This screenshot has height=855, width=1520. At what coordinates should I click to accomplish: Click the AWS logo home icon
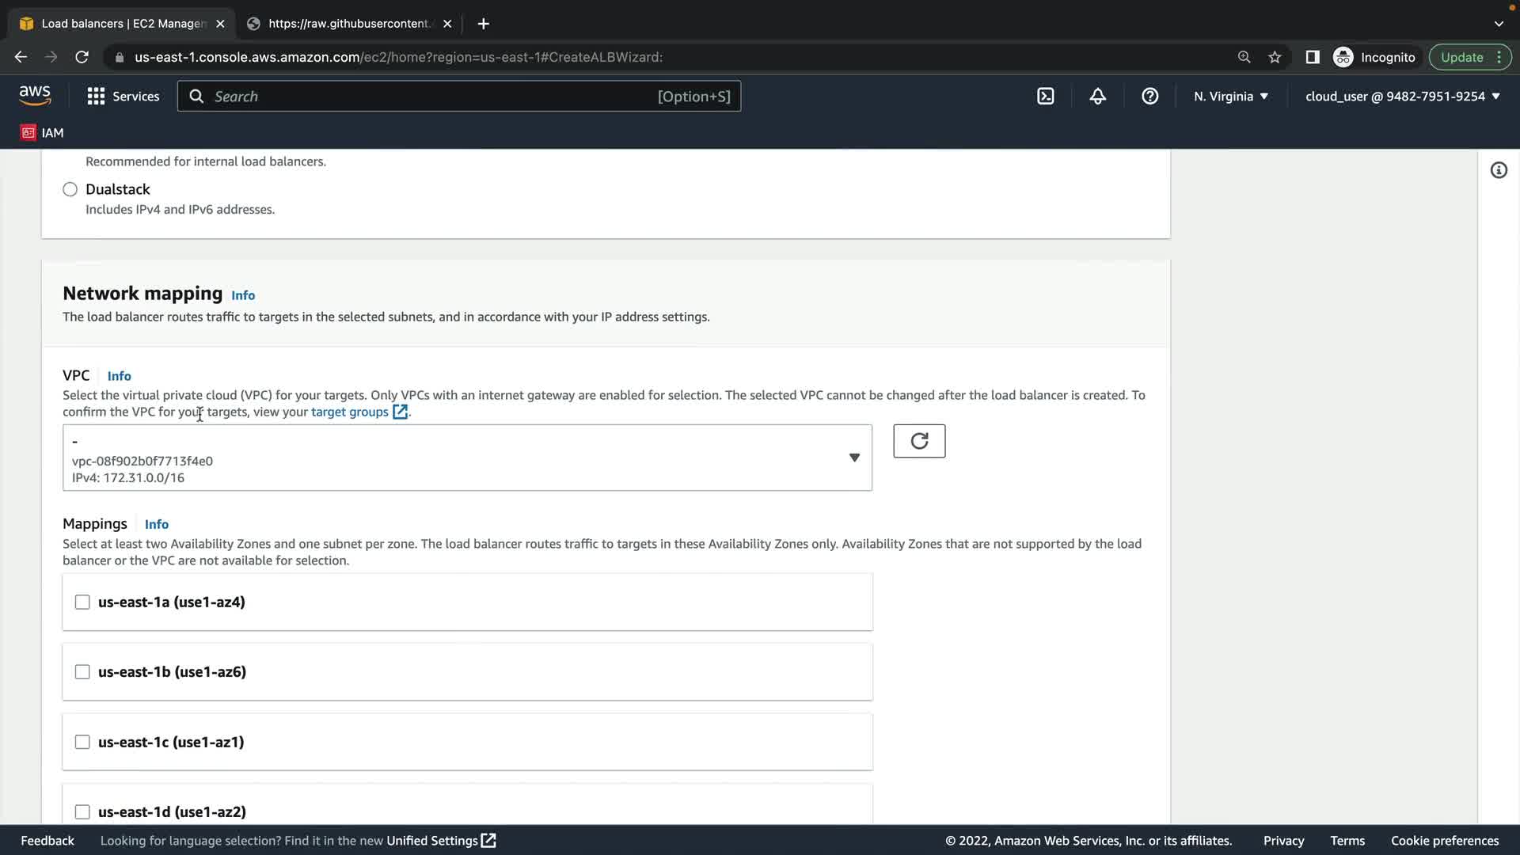(35, 96)
